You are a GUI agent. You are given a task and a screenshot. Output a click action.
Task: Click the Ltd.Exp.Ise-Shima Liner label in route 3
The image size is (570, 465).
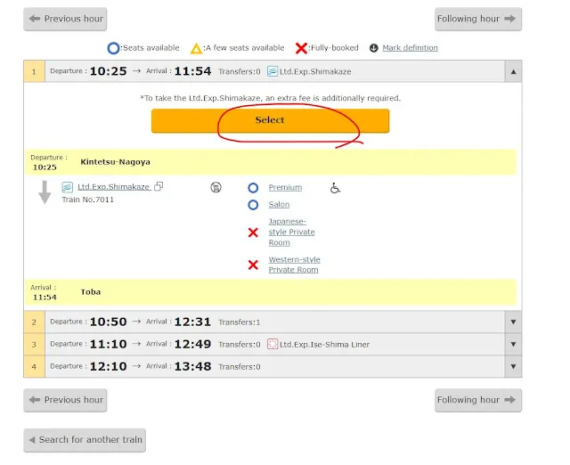coord(324,345)
